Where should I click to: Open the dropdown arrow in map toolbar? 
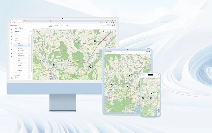[x=105, y=31]
